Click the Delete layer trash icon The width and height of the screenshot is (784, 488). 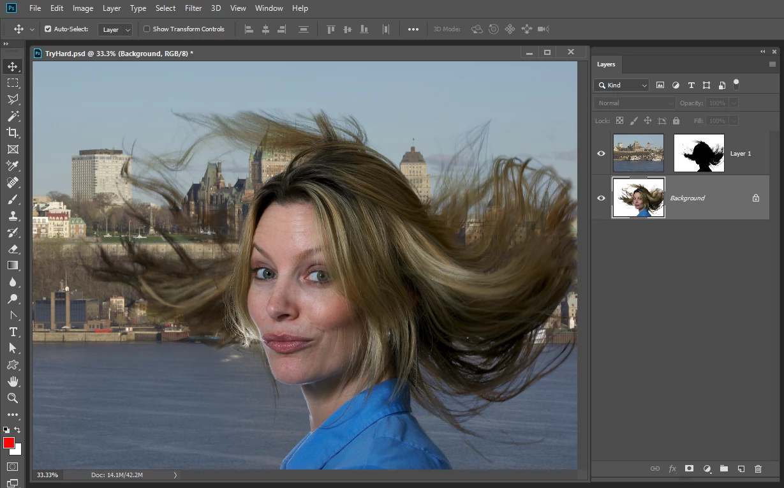pos(758,469)
